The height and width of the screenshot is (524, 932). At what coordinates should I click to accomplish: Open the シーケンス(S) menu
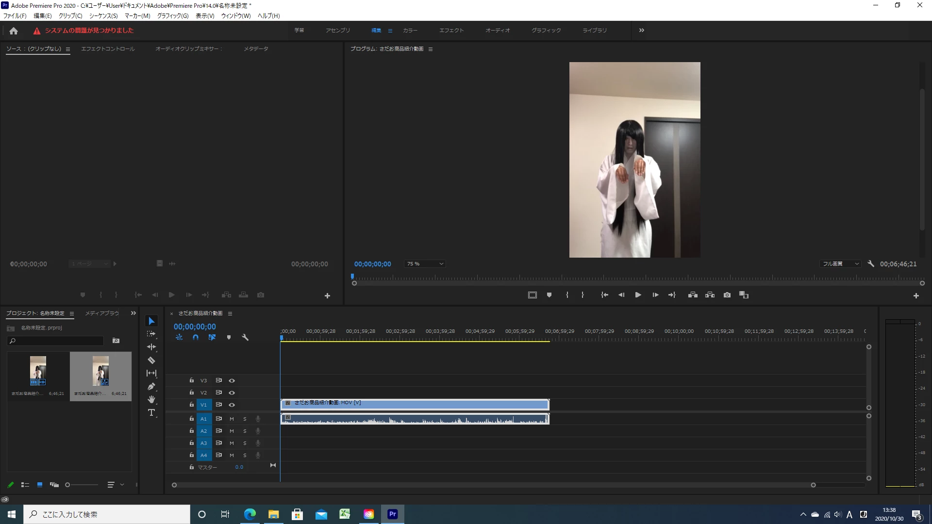tap(103, 16)
